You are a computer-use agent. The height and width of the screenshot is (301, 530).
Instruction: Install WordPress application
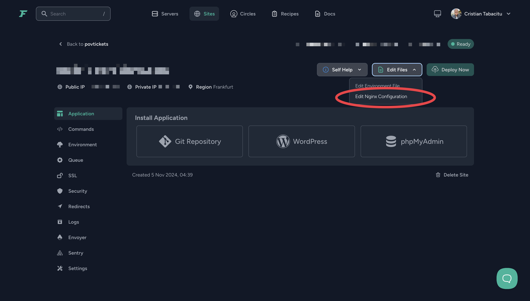(301, 141)
